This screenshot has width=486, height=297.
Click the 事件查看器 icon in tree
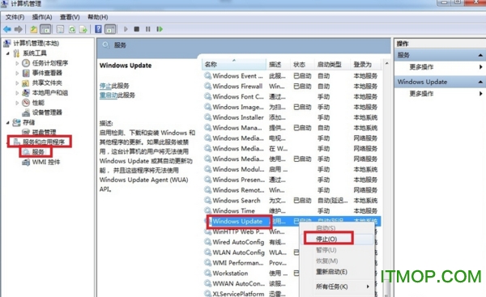pyautogui.click(x=26, y=73)
